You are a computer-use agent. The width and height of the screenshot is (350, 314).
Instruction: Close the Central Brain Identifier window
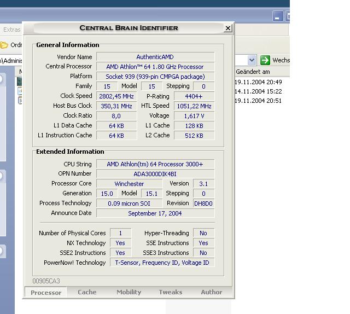coord(227,28)
